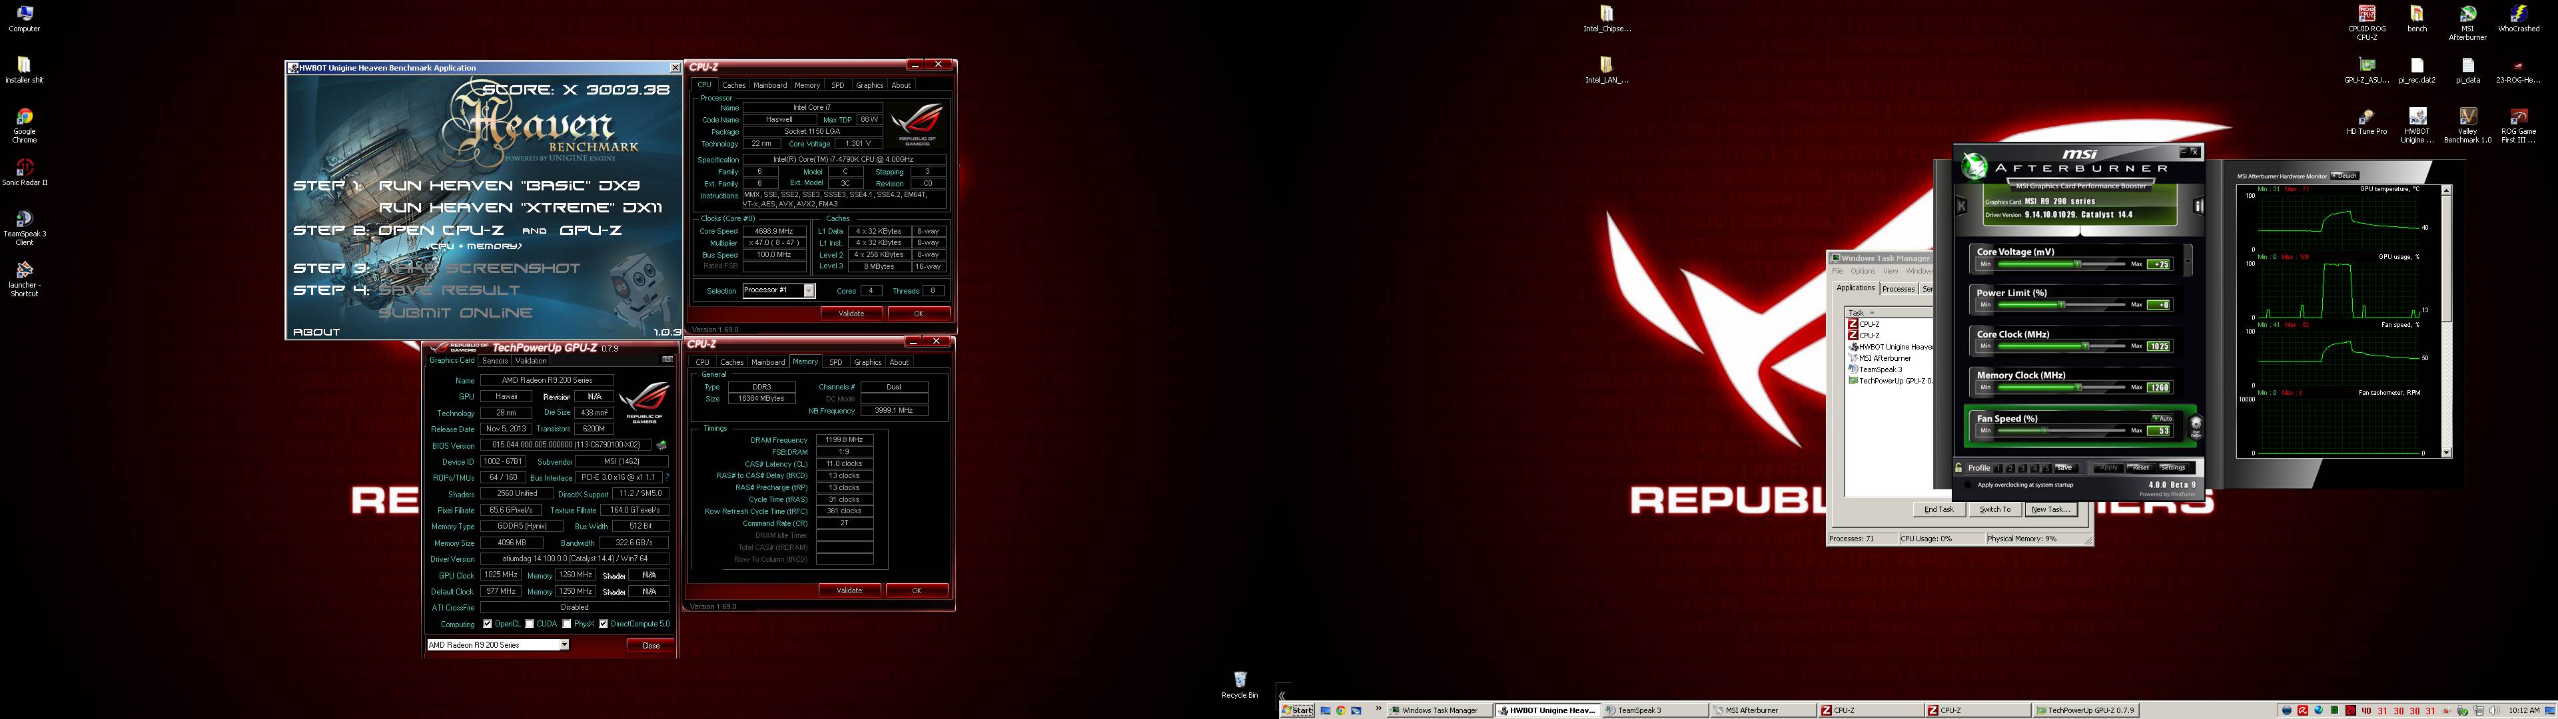Select profile slot 1 in Afterburner
The image size is (2558, 719).
pyautogui.click(x=1999, y=468)
